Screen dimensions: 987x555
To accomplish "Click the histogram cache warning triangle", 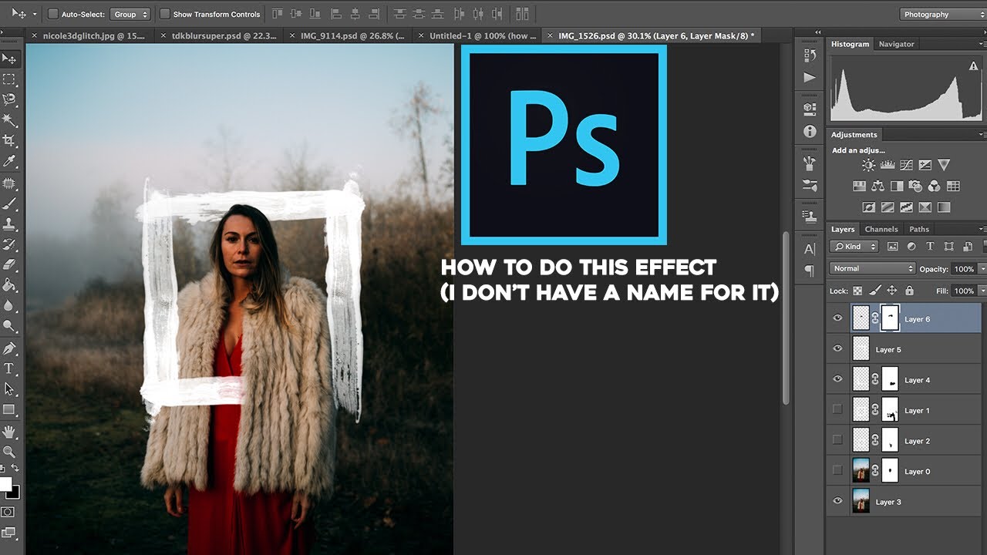I will coord(973,67).
